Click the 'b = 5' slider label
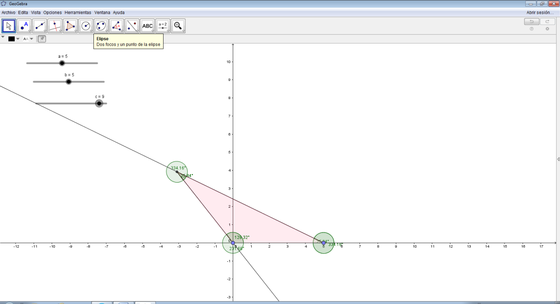560x304 pixels. point(69,75)
